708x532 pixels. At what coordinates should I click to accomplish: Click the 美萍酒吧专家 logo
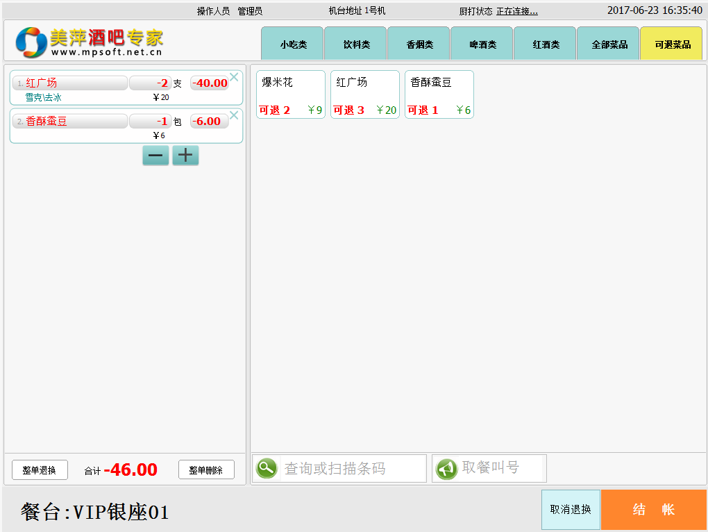90,42
